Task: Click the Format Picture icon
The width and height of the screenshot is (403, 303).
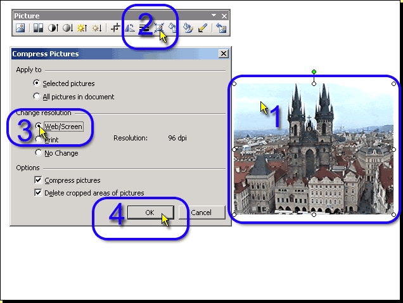Action: [188, 28]
